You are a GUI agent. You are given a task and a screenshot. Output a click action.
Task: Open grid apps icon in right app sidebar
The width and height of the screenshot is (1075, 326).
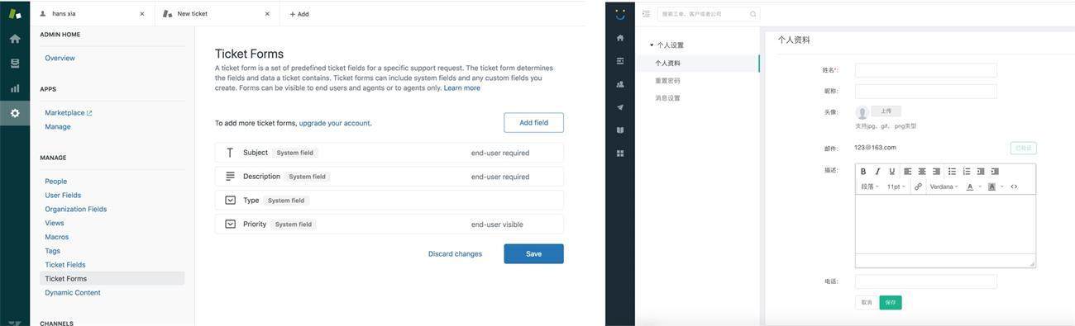coord(620,154)
